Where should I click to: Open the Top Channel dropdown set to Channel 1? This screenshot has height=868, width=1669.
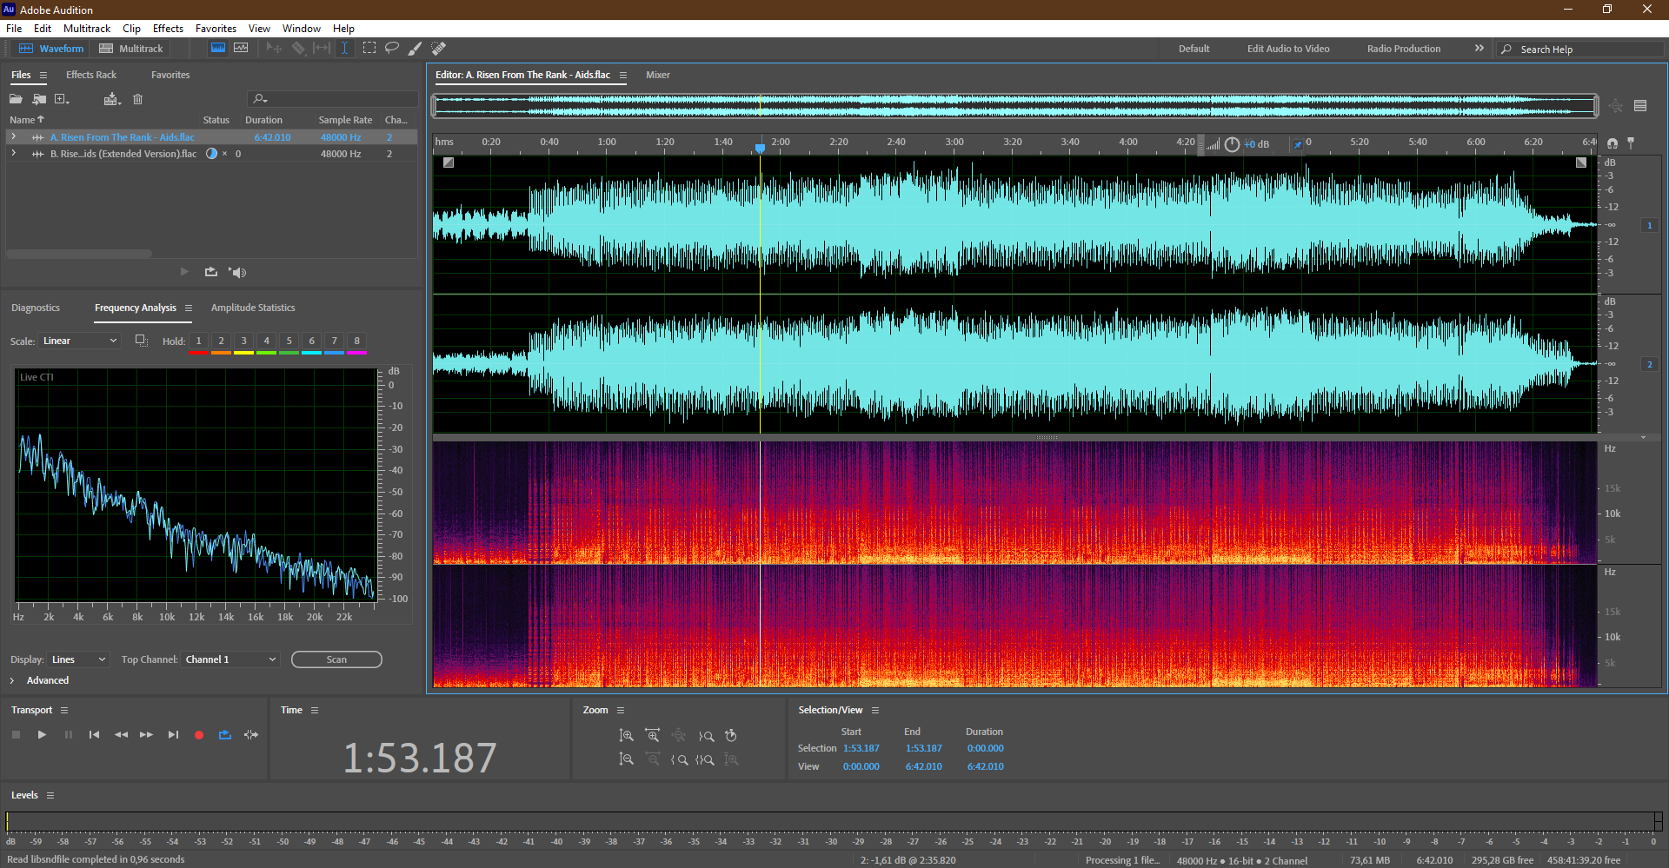pyautogui.click(x=230, y=659)
